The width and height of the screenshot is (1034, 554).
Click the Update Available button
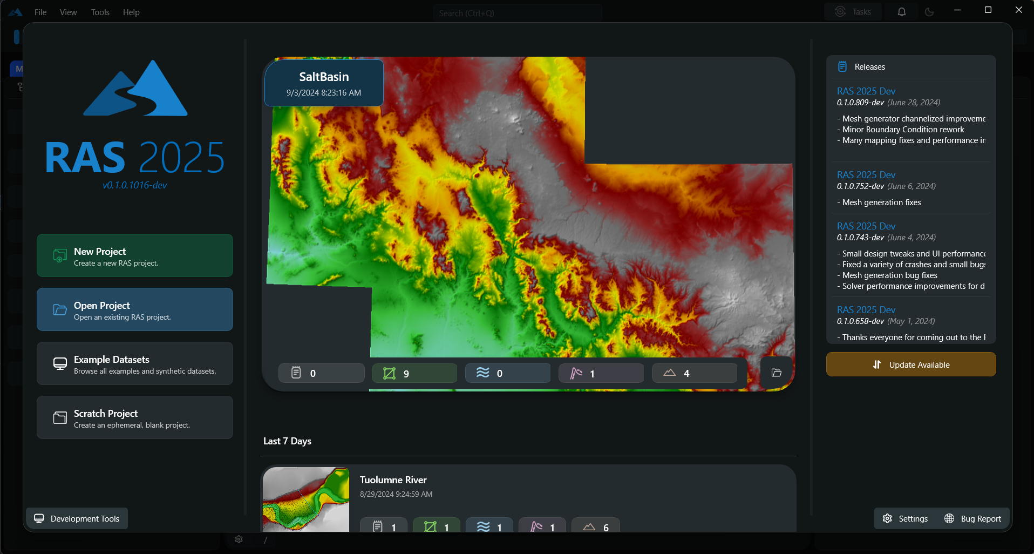910,364
